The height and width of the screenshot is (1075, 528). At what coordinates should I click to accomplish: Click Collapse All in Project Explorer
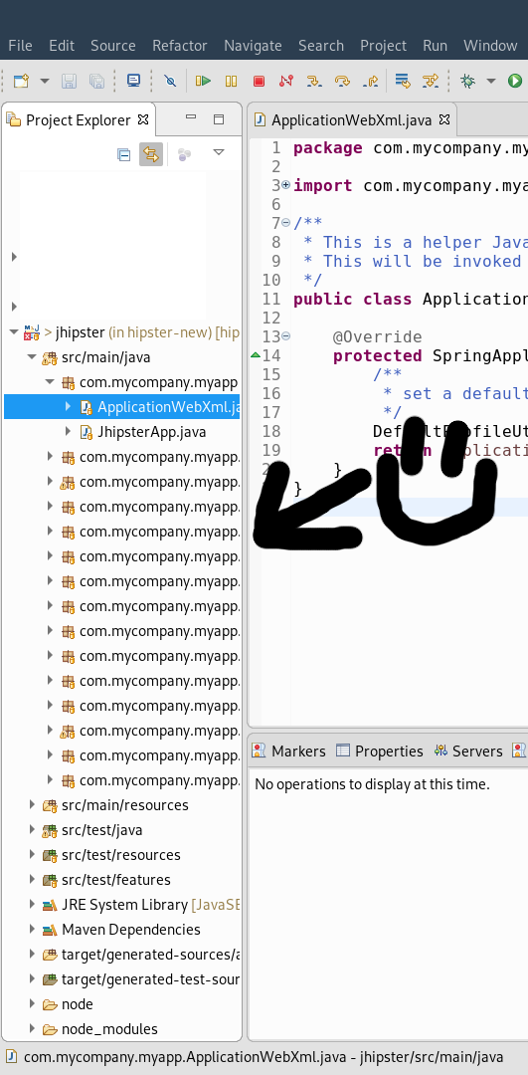[124, 154]
